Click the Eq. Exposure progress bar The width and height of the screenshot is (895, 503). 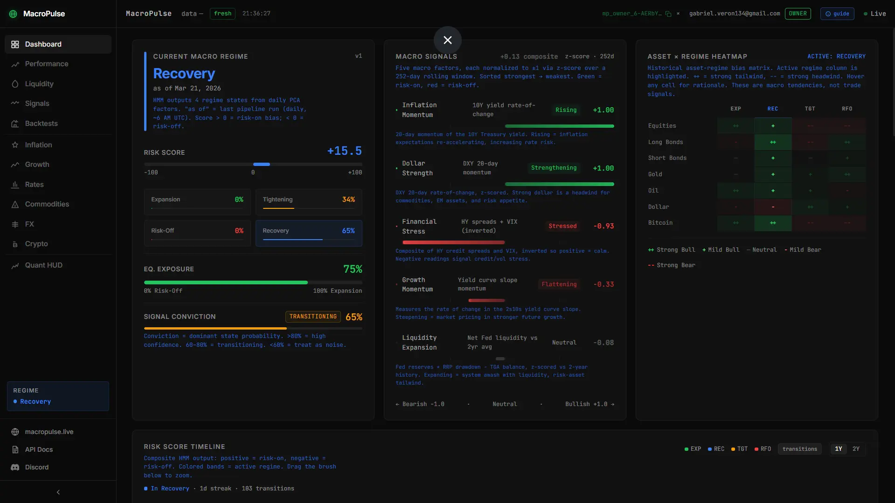253,283
